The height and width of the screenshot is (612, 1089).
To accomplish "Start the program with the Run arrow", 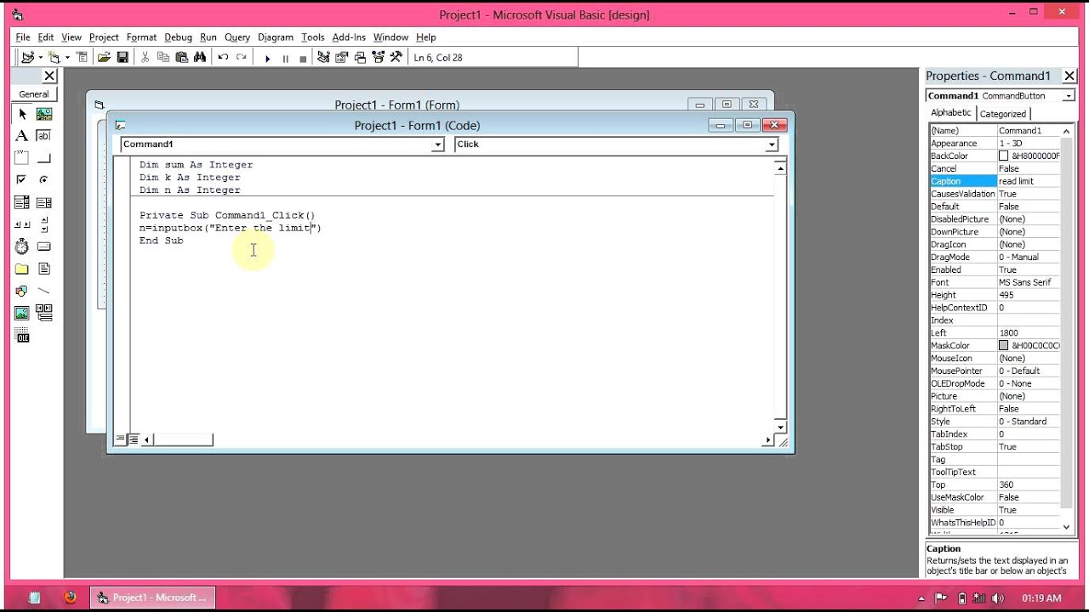I will tap(267, 58).
